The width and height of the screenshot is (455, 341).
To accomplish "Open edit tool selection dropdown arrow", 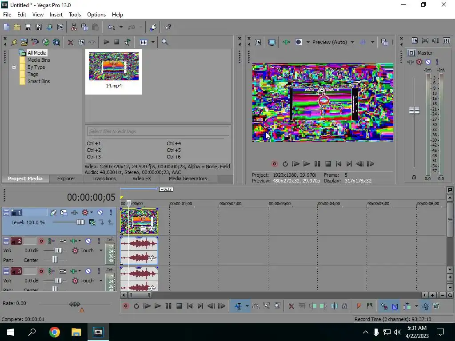I will (x=247, y=306).
